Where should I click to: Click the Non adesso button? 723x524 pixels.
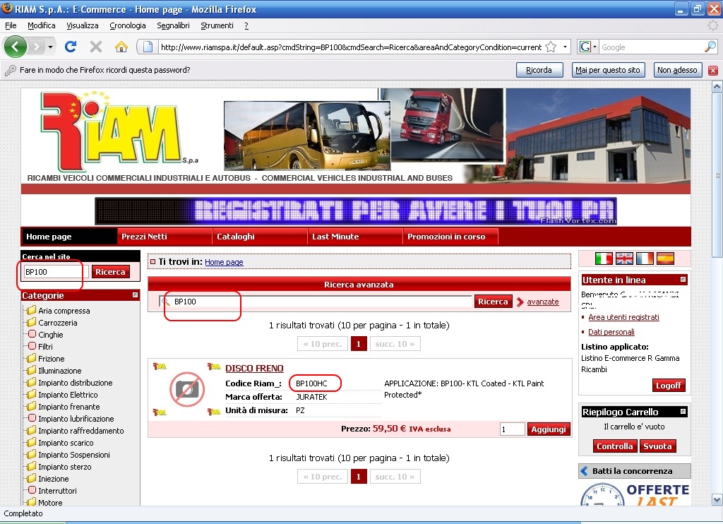click(677, 70)
